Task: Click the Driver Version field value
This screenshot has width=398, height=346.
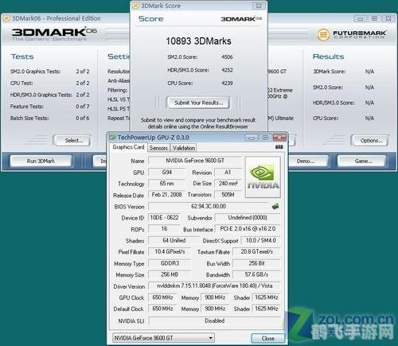Action: tap(214, 286)
